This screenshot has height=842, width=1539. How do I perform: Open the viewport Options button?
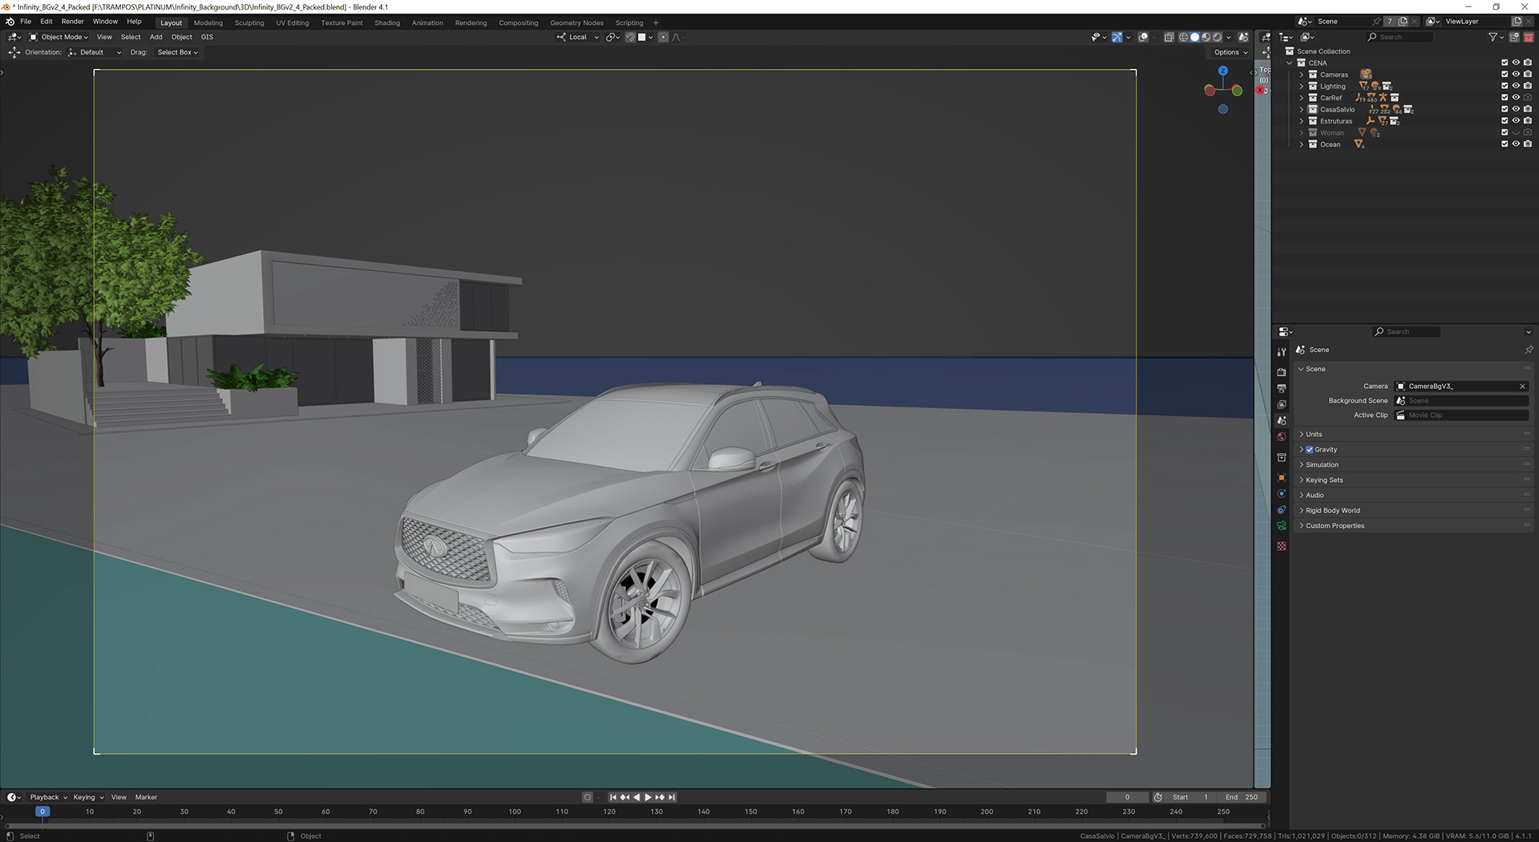click(1230, 52)
